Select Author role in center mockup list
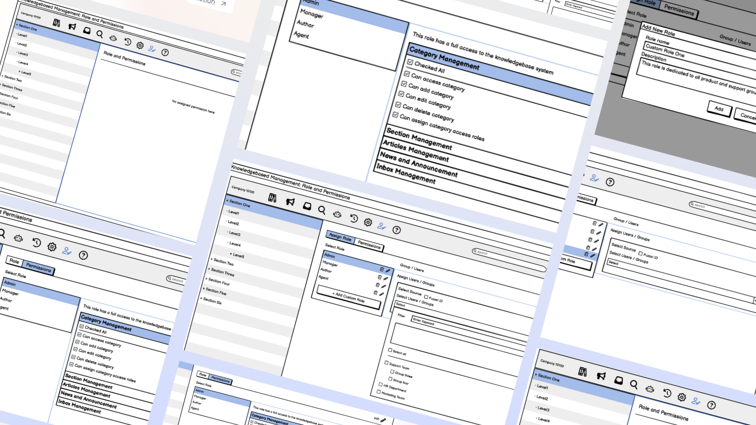This screenshot has width=756, height=425. (x=326, y=270)
